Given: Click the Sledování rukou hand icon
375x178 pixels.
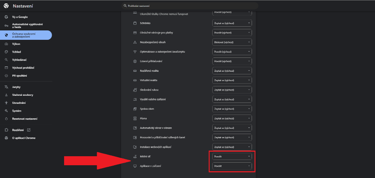Looking at the screenshot, I should tap(135, 90).
